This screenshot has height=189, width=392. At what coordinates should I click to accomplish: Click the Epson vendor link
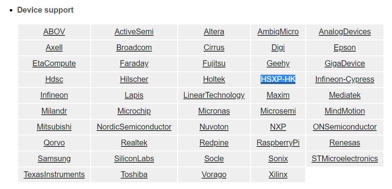tap(345, 48)
